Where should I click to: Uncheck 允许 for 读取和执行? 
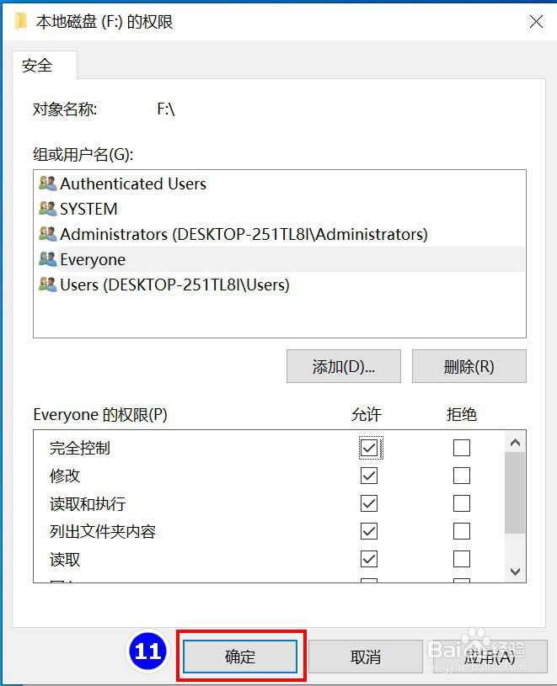[x=369, y=503]
